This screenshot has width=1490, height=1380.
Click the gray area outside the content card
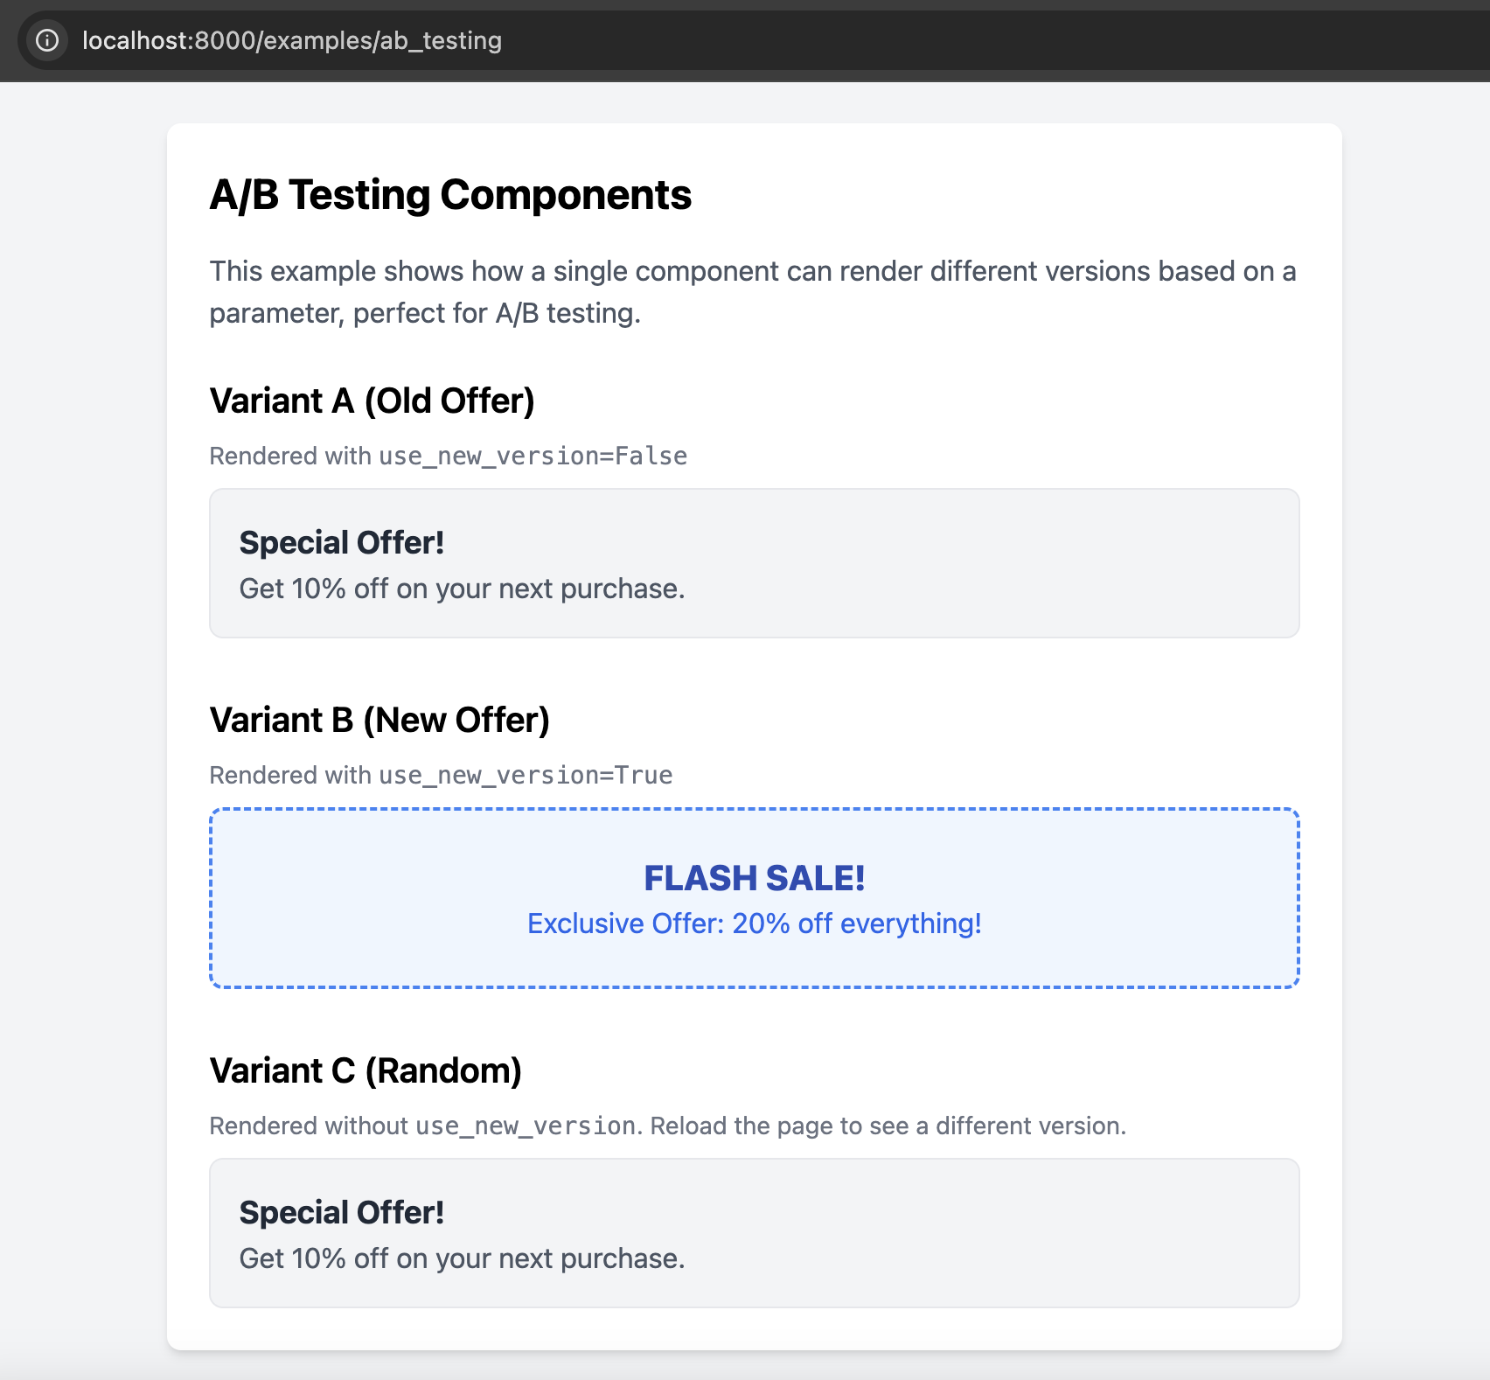[x=79, y=700]
